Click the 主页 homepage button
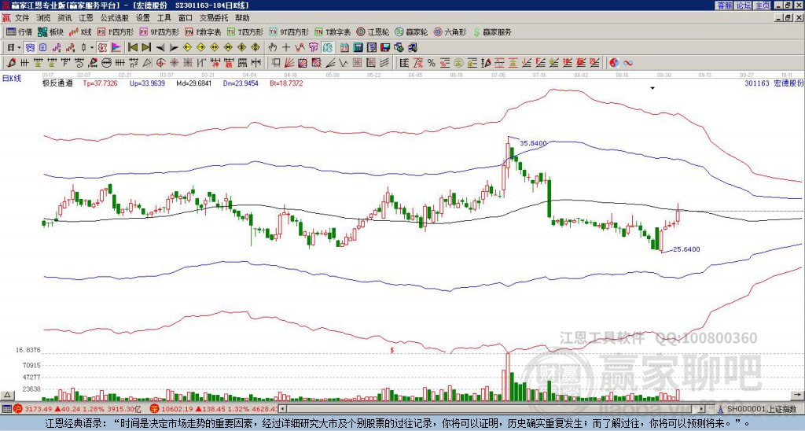805x431 pixels. click(762, 6)
